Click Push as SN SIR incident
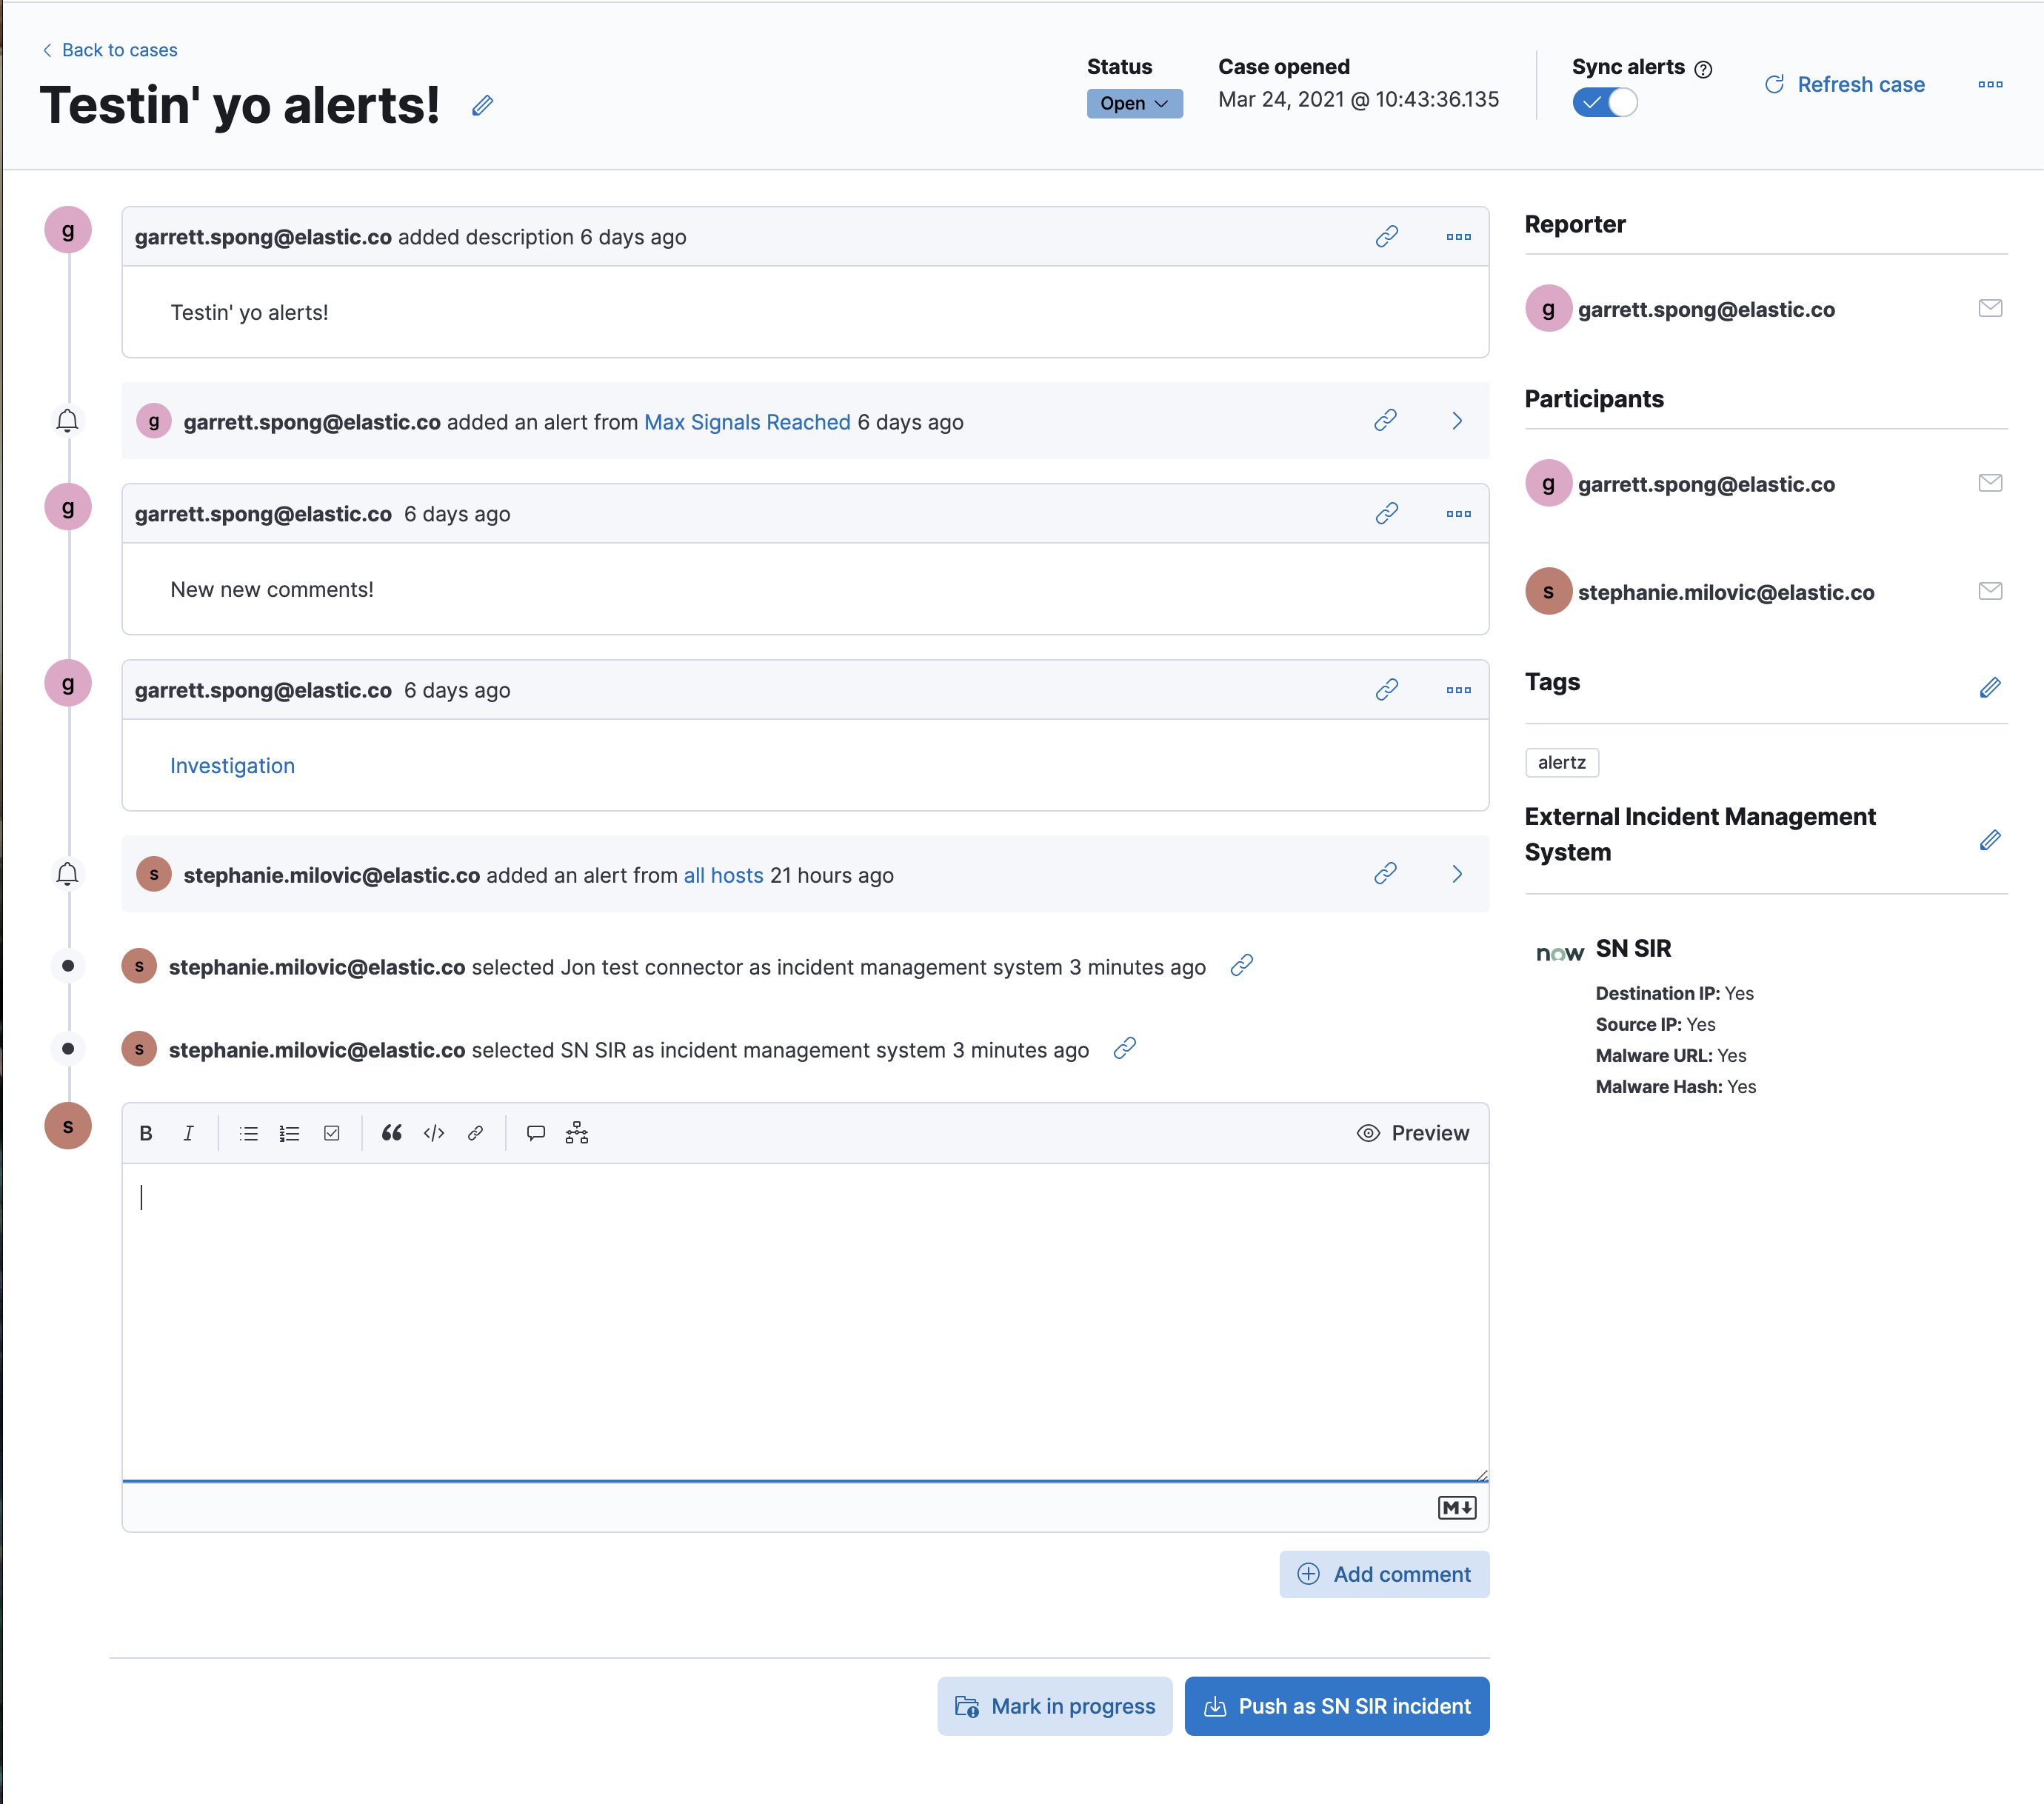Screen dimensions: 2044x1804 tap(1336, 1706)
